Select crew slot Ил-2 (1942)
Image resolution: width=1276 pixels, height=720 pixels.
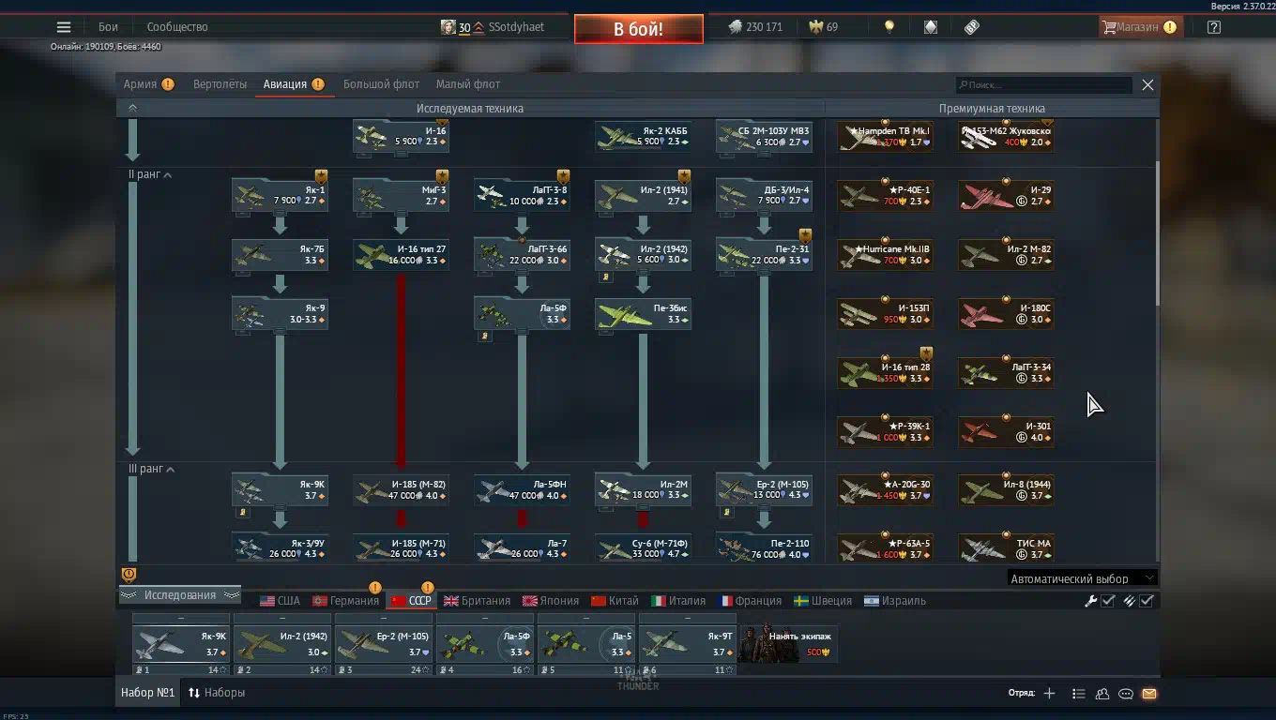(x=282, y=644)
